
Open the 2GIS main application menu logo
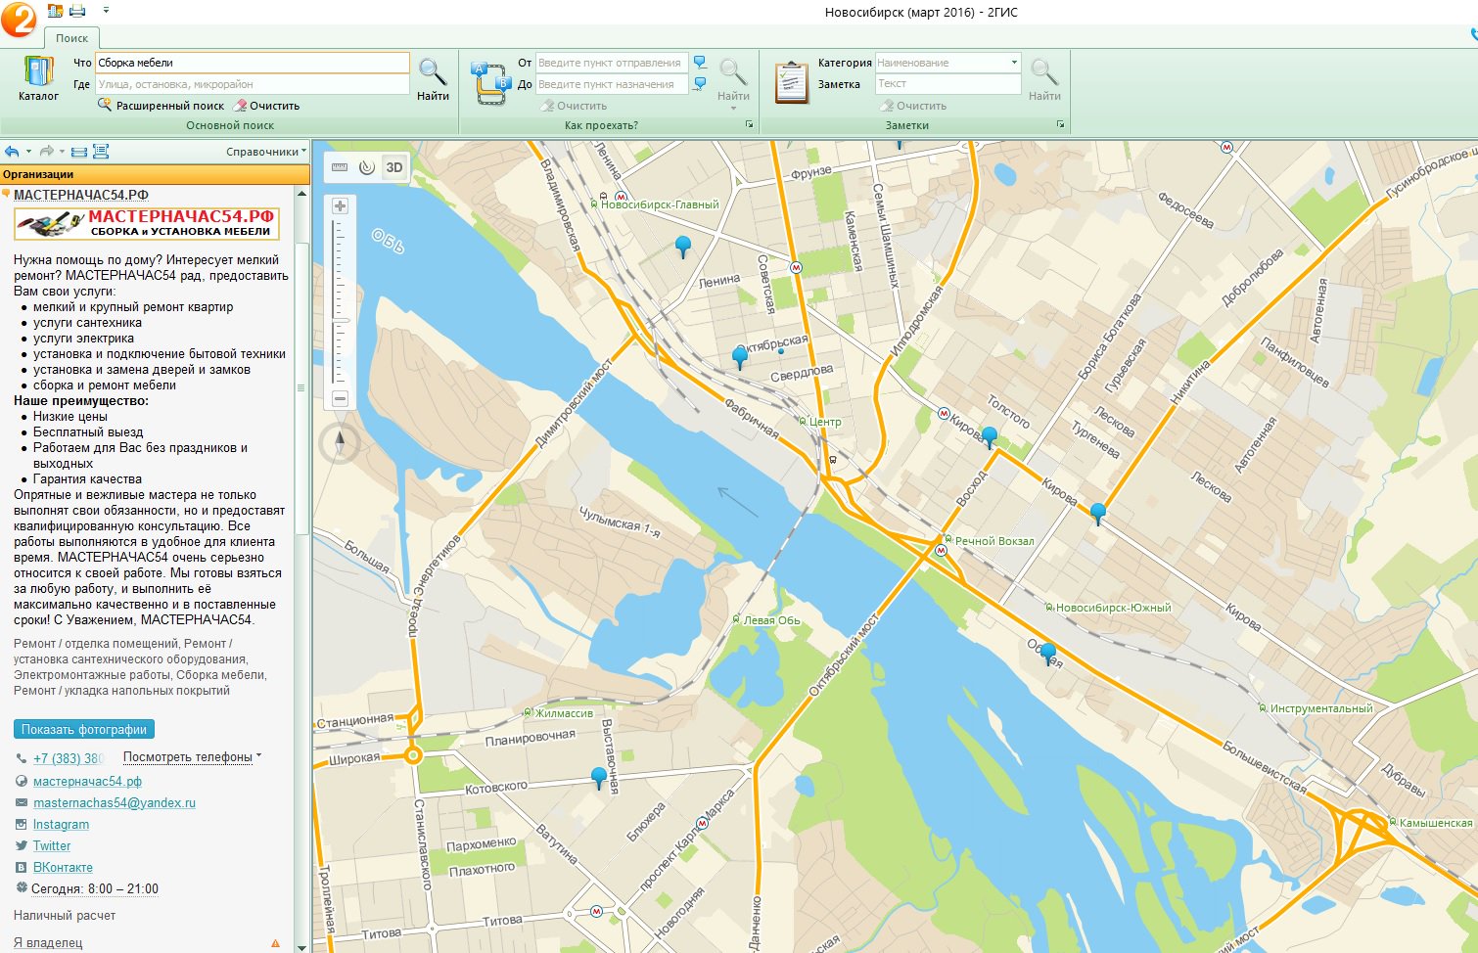(x=18, y=18)
